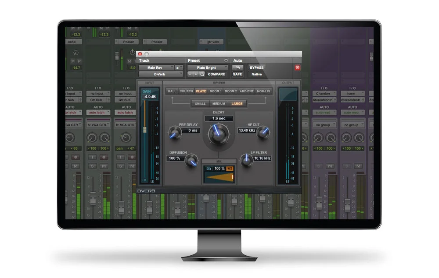Open the harm input selector dropdown
The height and width of the screenshot is (278, 439).
click(x=353, y=94)
